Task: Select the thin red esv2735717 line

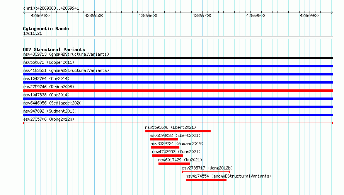Action: pos(206,172)
